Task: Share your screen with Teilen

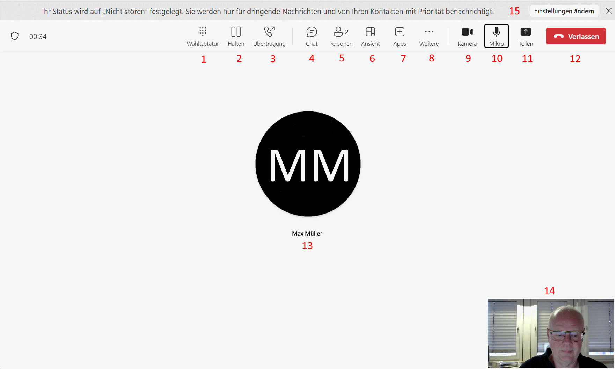Action: point(526,36)
